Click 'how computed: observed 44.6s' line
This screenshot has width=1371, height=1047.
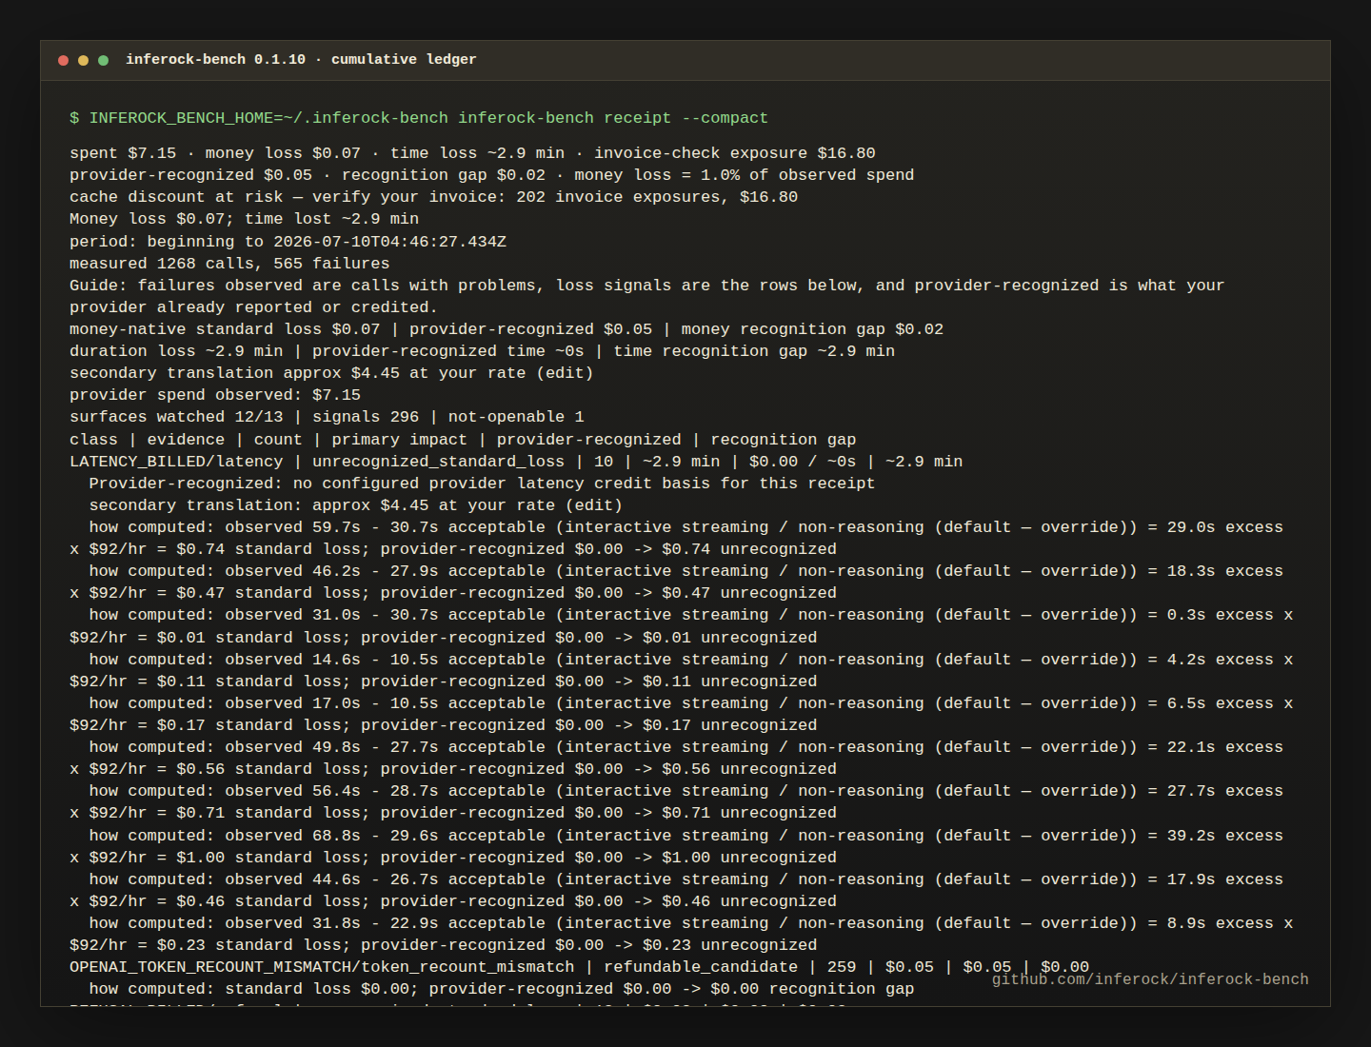(x=685, y=879)
